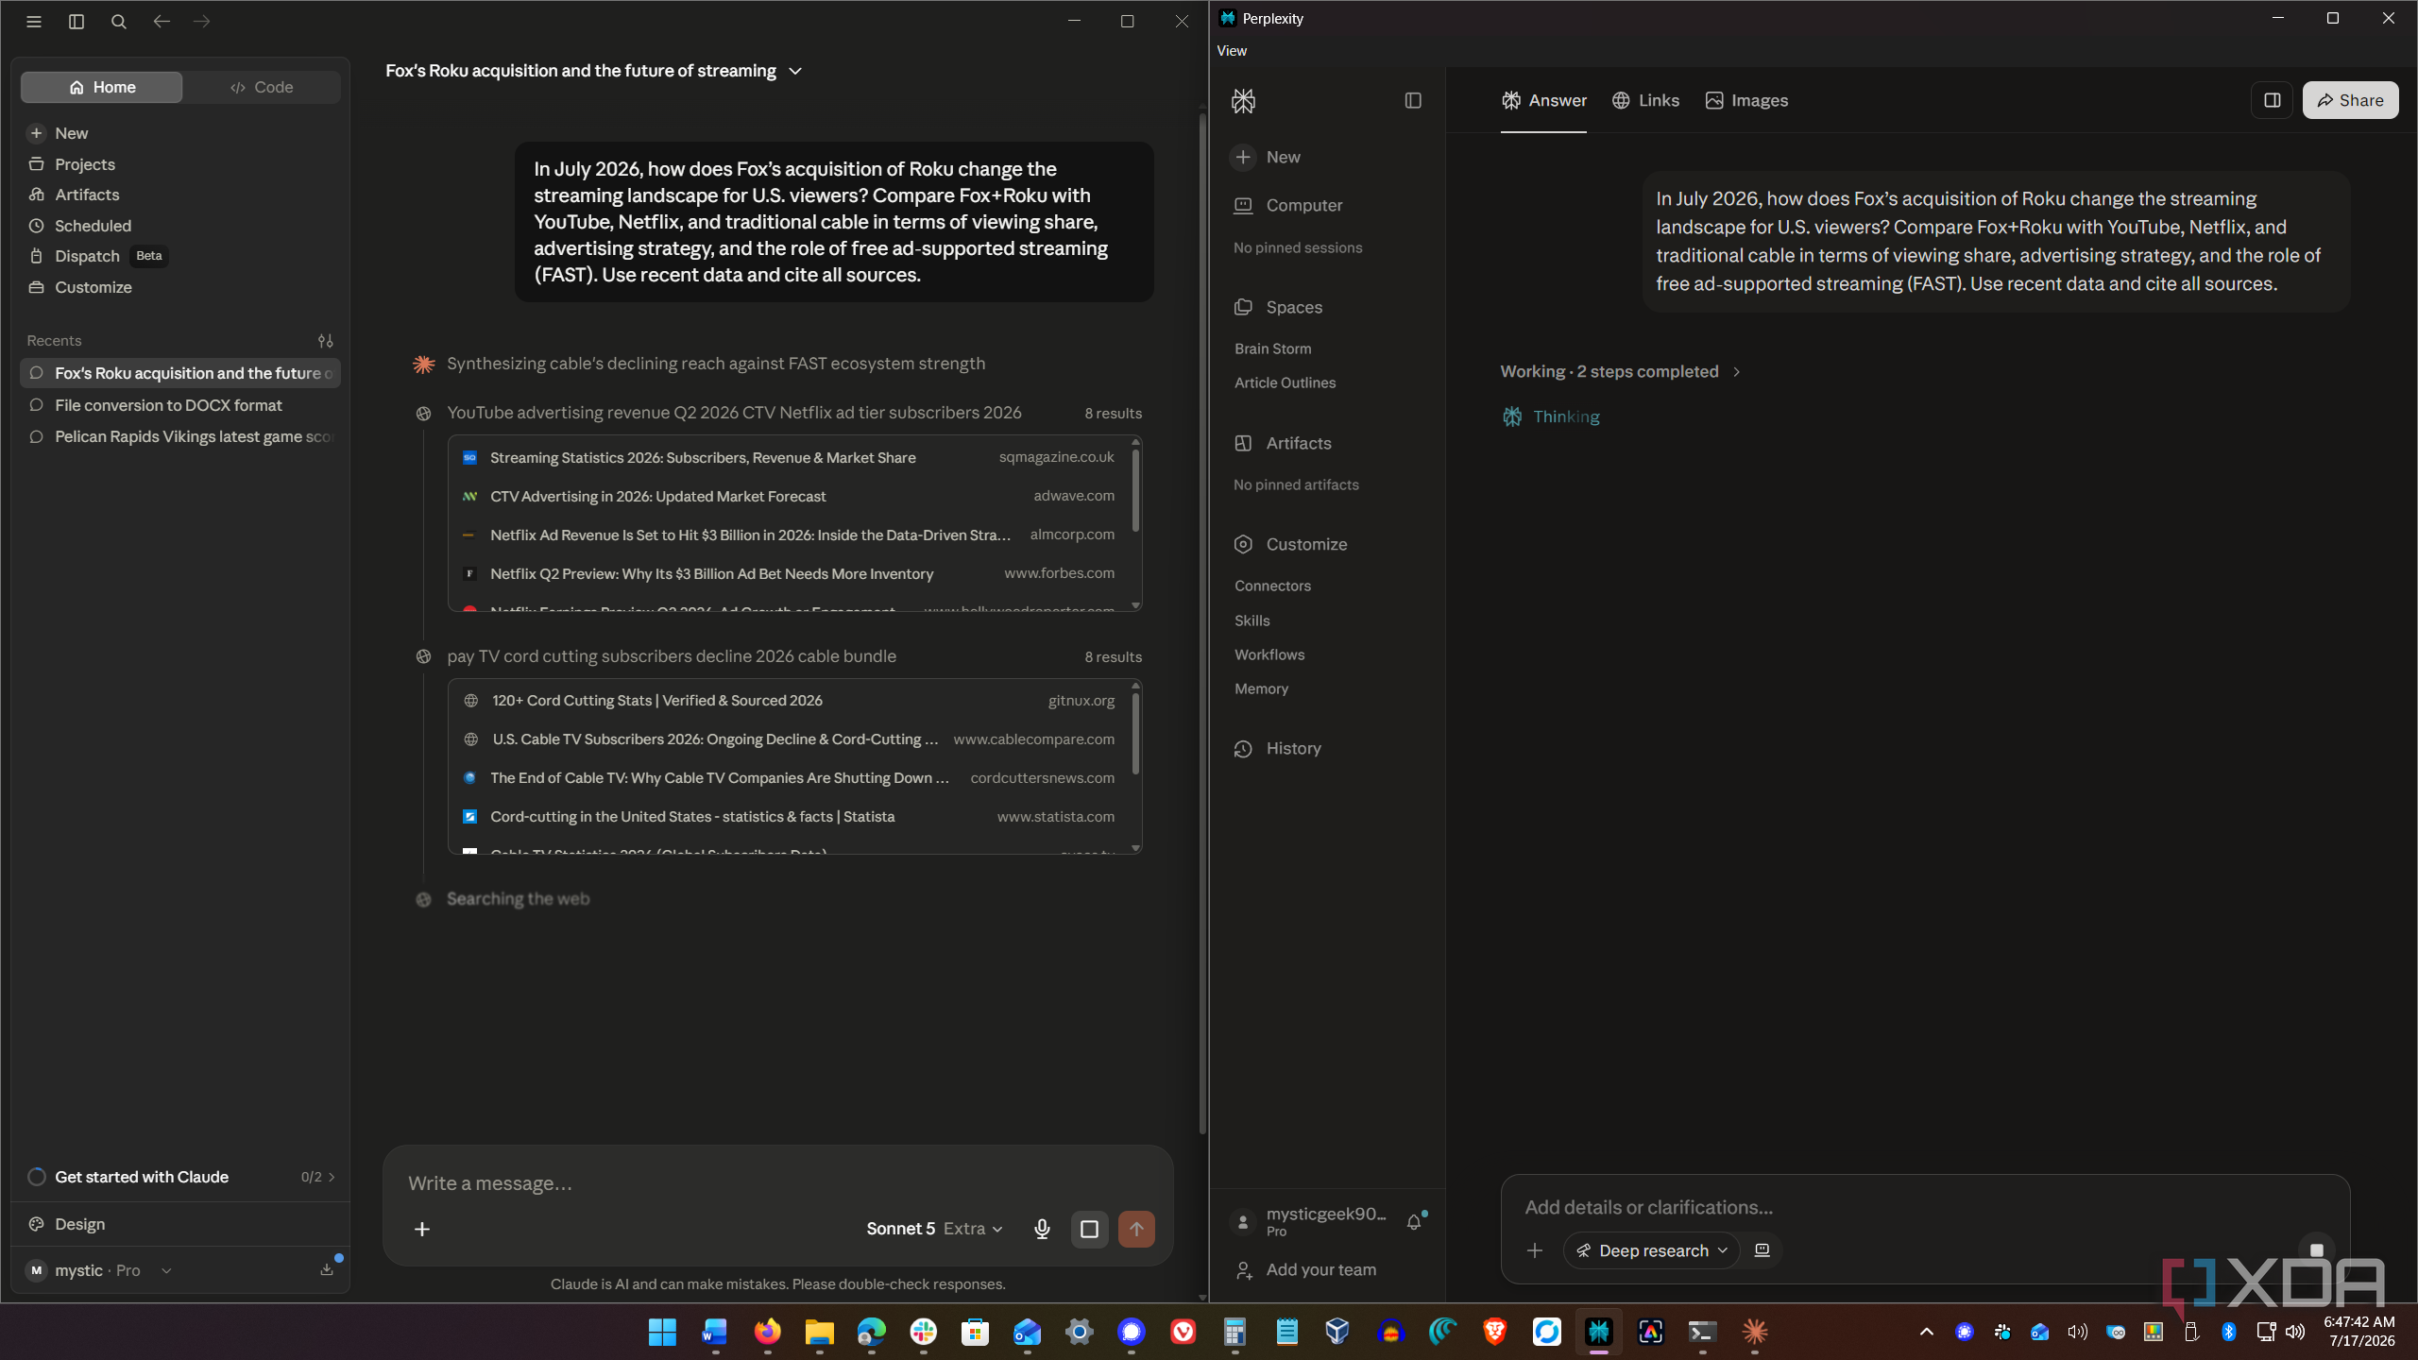Open the 120+ Cord Cutting Stats gitnux result
This screenshot has height=1360, width=2418.
click(788, 701)
